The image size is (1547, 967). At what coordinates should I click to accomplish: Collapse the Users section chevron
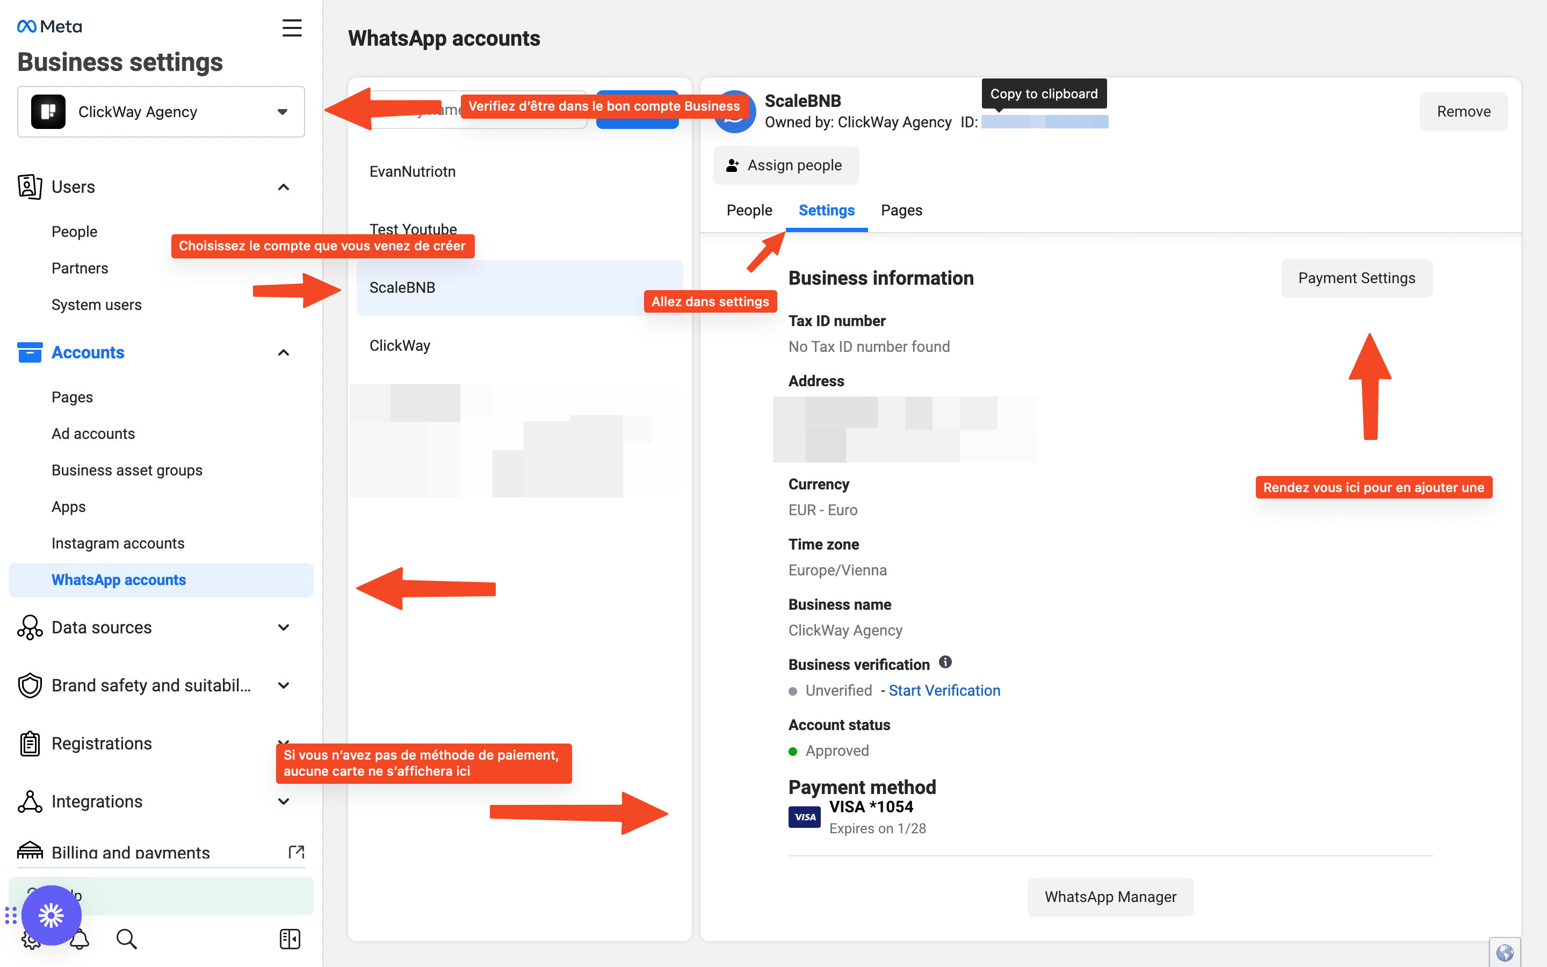coord(284,187)
